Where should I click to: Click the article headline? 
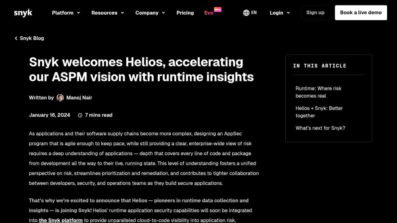pos(141,69)
